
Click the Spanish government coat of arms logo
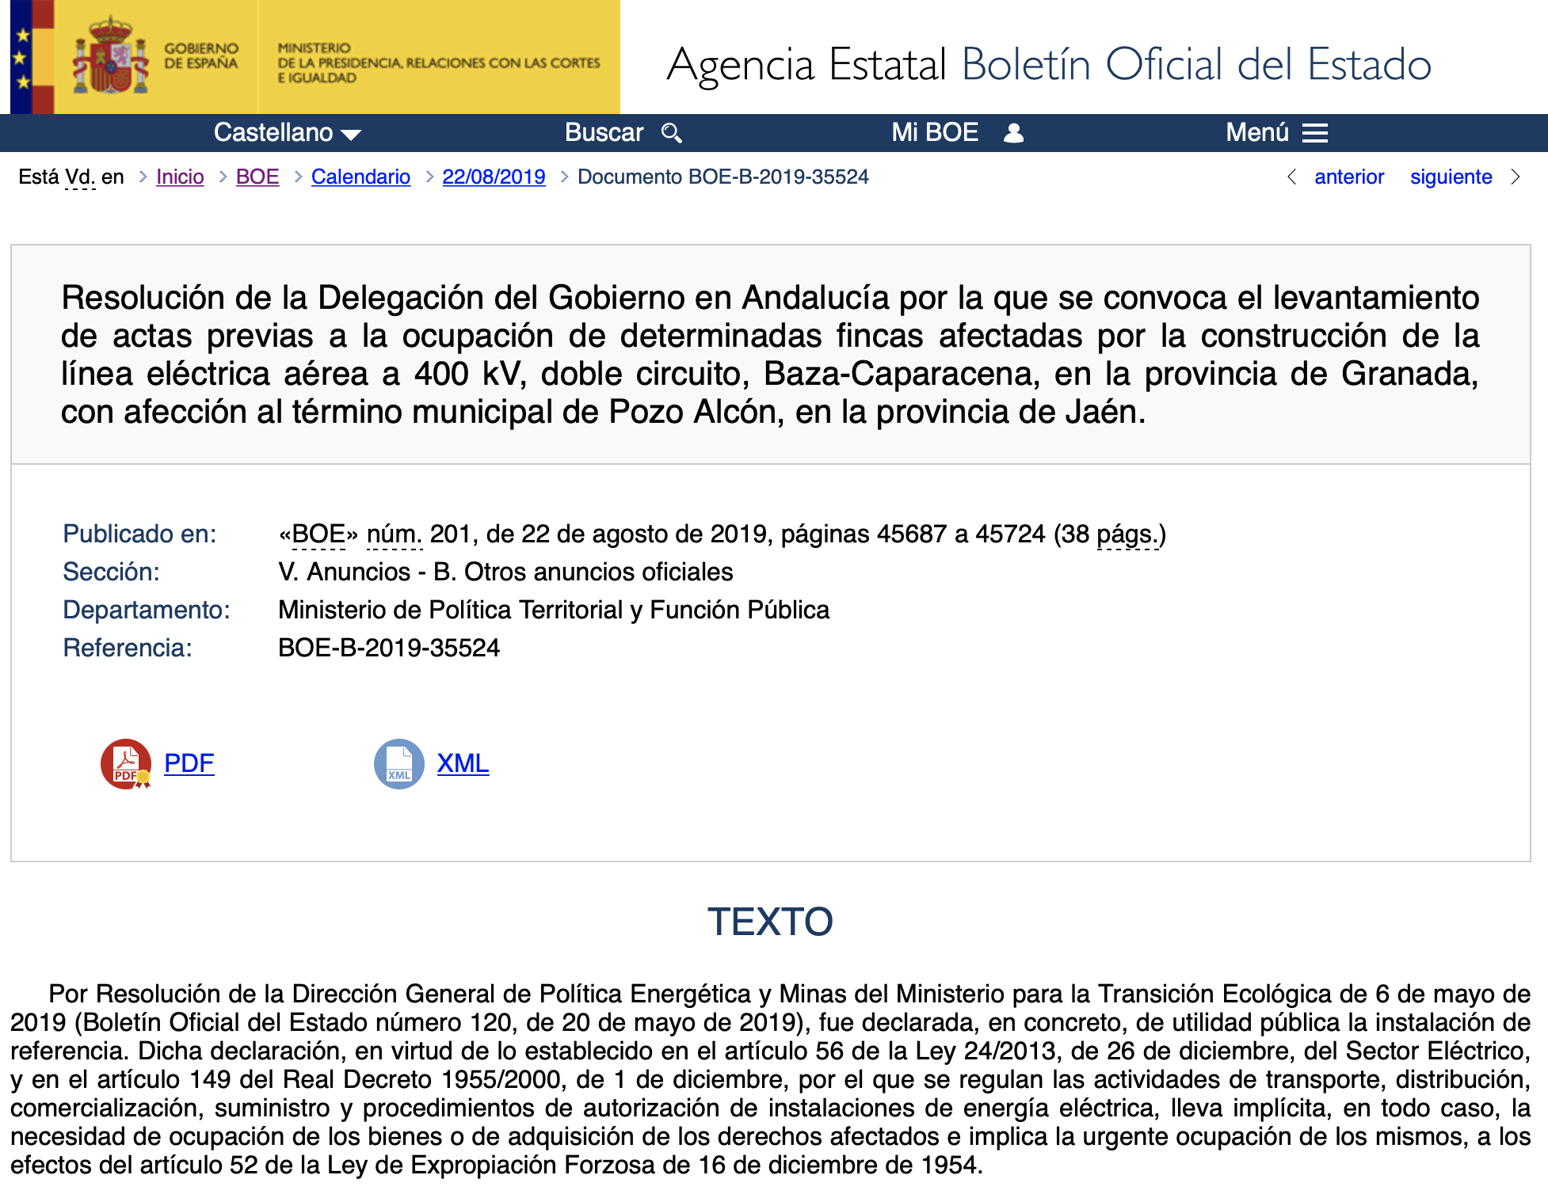coord(111,55)
